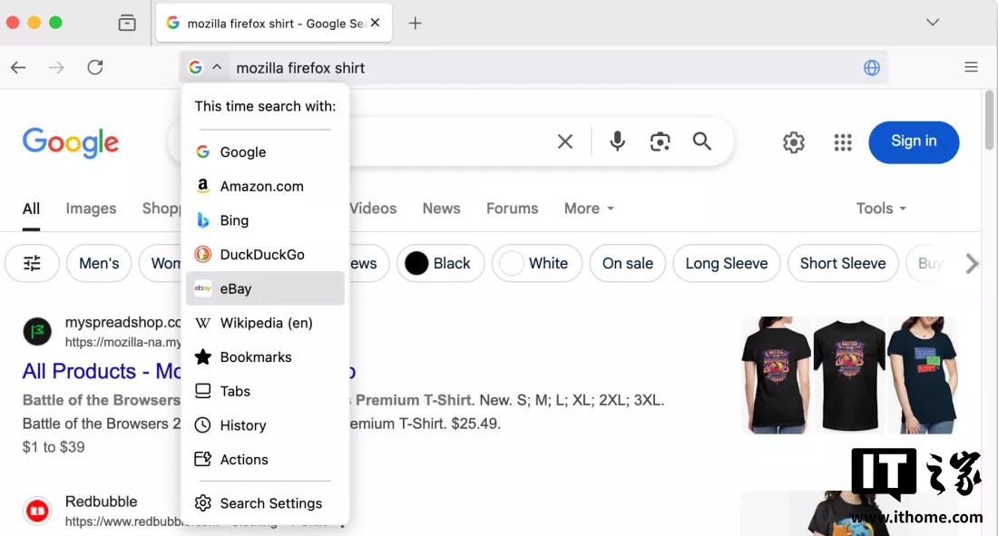Image resolution: width=998 pixels, height=536 pixels.
Task: Apply the Long Sleeve filter
Action: click(726, 263)
